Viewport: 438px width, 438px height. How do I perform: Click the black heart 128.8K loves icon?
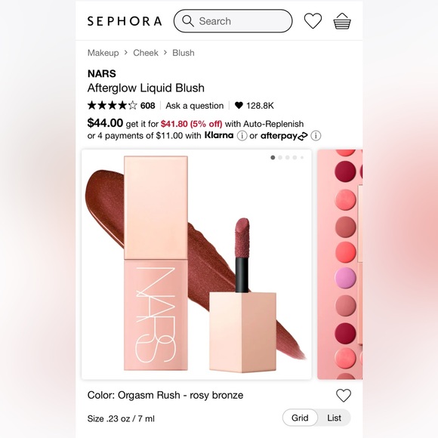239,105
